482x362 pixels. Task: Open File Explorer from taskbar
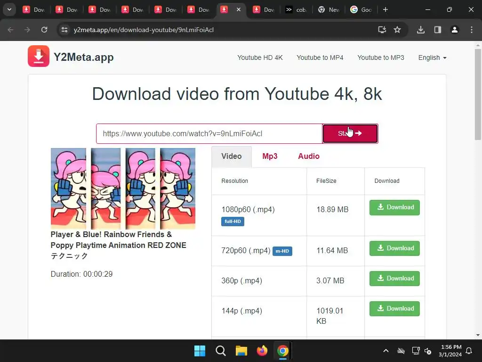coord(241,351)
